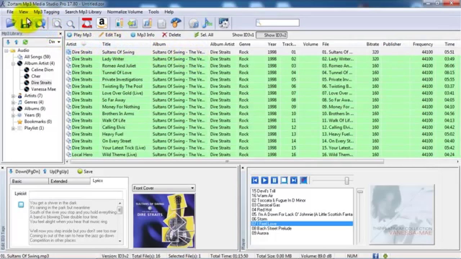Expand the Playlist (1) node
This screenshot has width=461, height=259.
13,128
